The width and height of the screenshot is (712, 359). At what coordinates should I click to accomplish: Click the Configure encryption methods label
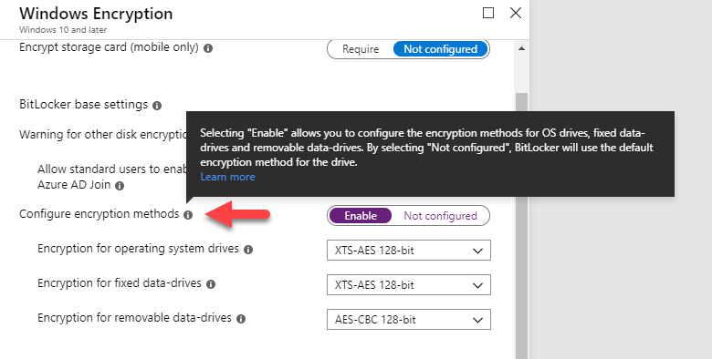tap(99, 214)
